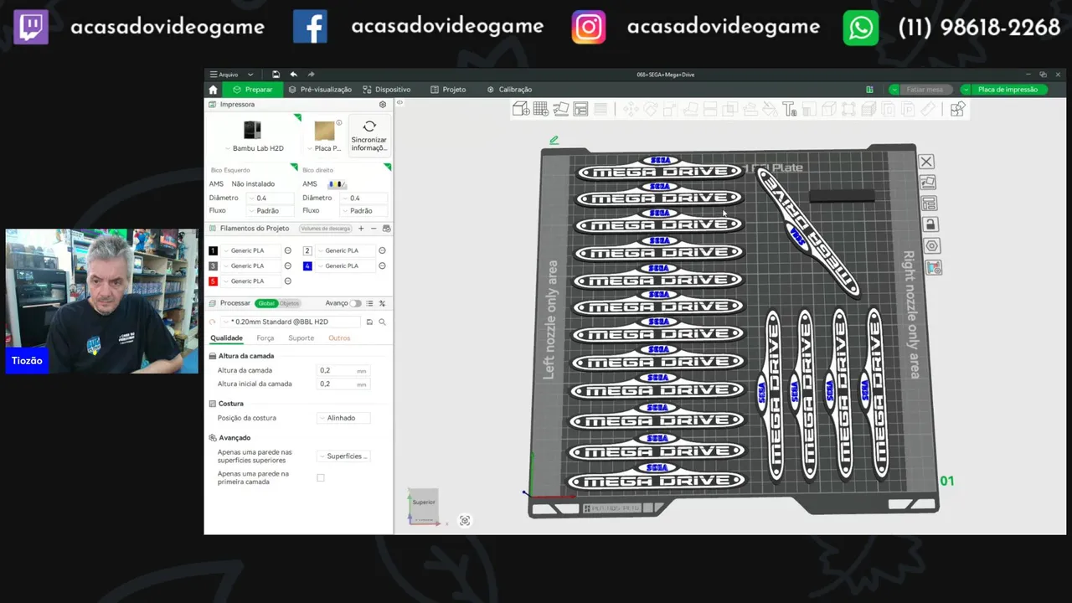
Task: Click edit icon for filament 1 Generic PLA
Action: pos(287,250)
